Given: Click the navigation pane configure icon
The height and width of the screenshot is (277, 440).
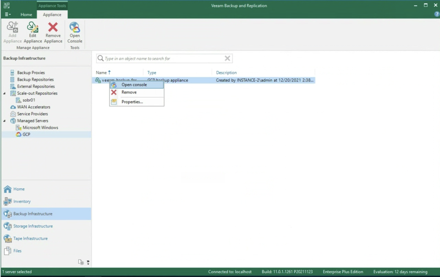Looking at the screenshot, I should click(x=81, y=262).
